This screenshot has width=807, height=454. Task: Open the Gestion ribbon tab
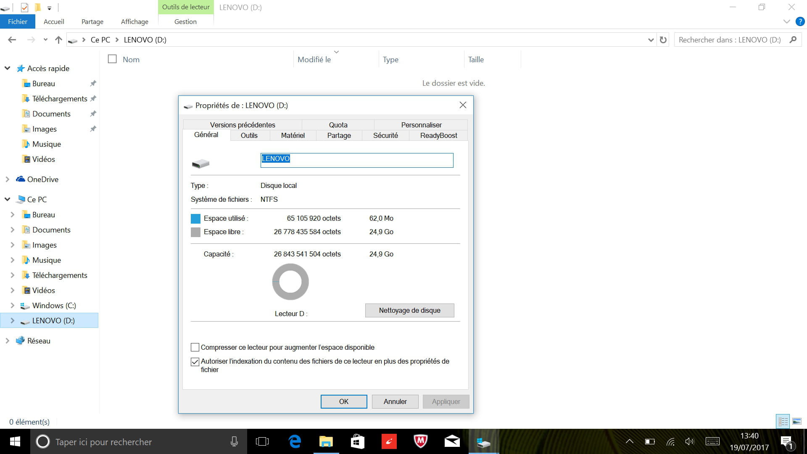pyautogui.click(x=185, y=21)
